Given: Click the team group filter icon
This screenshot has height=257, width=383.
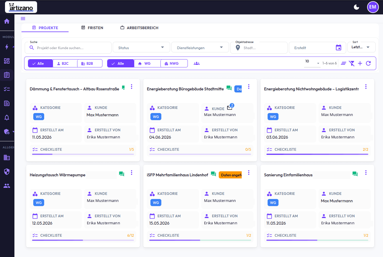Looking at the screenshot, I should point(197,63).
